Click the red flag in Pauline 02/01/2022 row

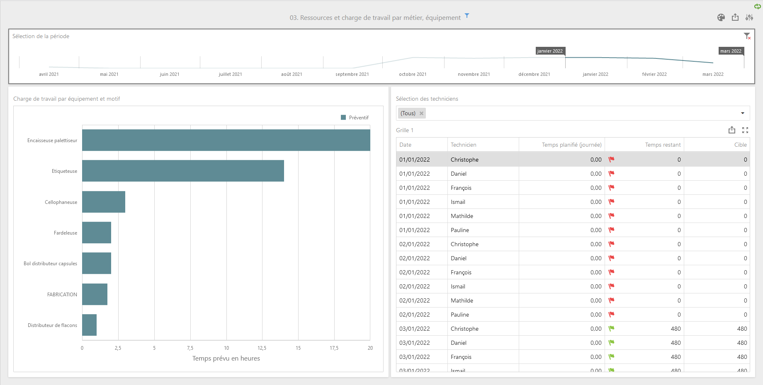coord(611,315)
